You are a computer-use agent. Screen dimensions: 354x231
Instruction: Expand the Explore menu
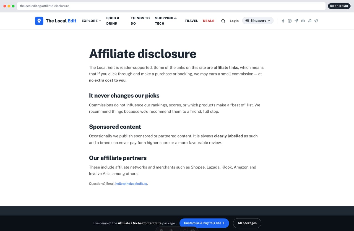pos(91,21)
